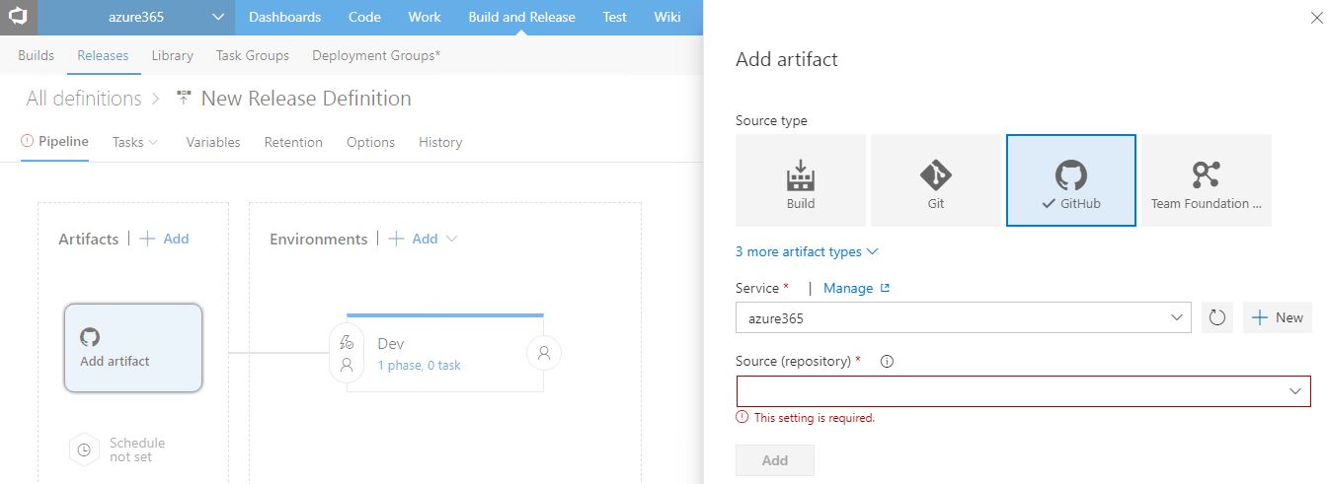Choose the Git source type tile
The image size is (1328, 484).
pyautogui.click(x=936, y=180)
